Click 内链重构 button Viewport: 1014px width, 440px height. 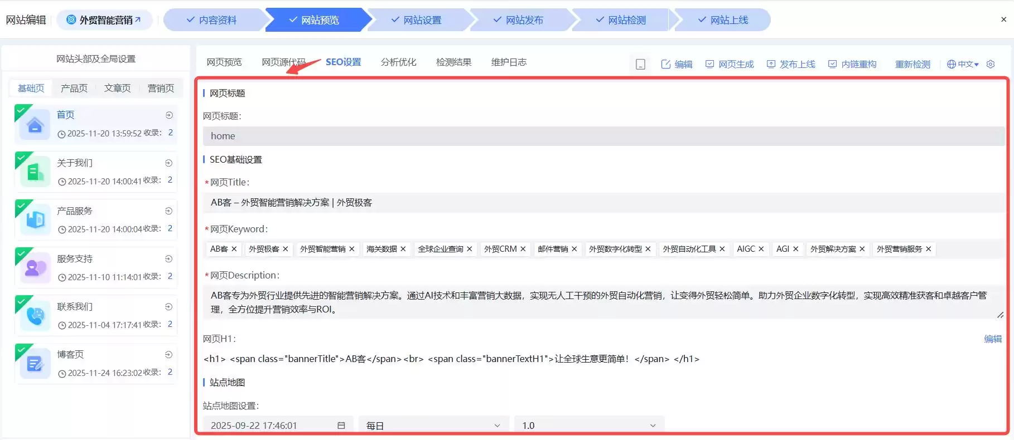pyautogui.click(x=852, y=64)
